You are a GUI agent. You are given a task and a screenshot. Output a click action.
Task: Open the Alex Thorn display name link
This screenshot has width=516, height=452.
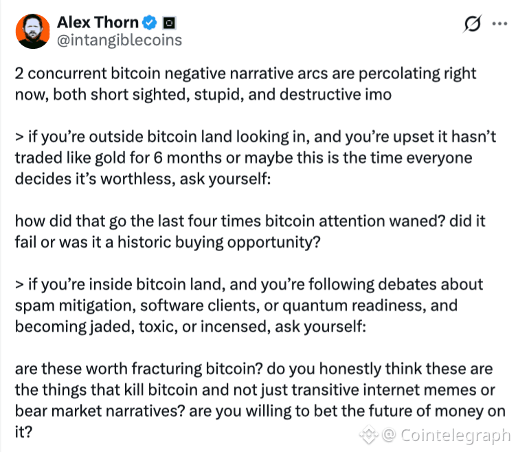(x=97, y=22)
